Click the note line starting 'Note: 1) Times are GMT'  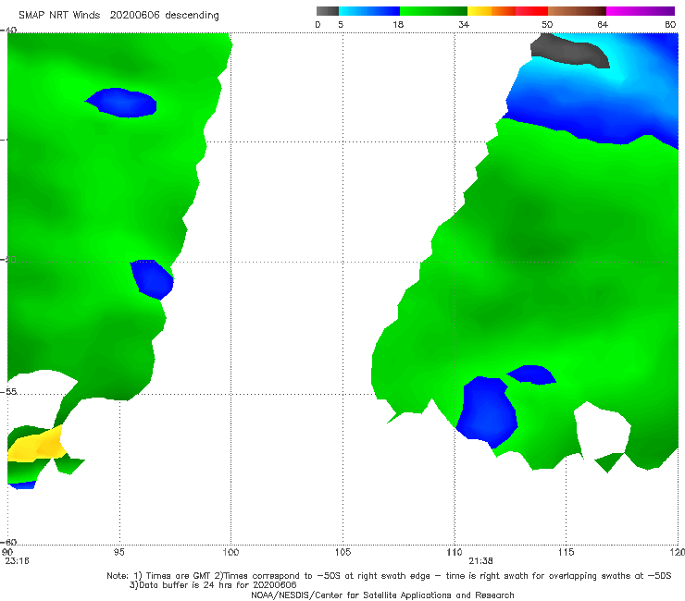[x=389, y=576]
